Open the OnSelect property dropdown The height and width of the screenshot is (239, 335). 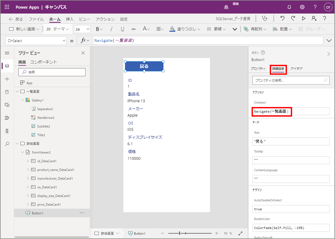point(36,41)
